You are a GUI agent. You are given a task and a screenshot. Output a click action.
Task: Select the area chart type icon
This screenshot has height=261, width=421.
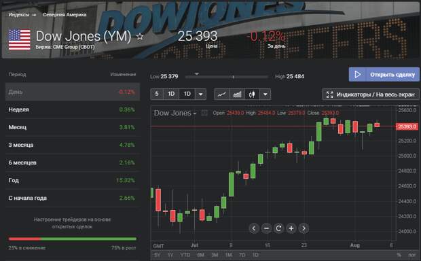click(x=237, y=94)
